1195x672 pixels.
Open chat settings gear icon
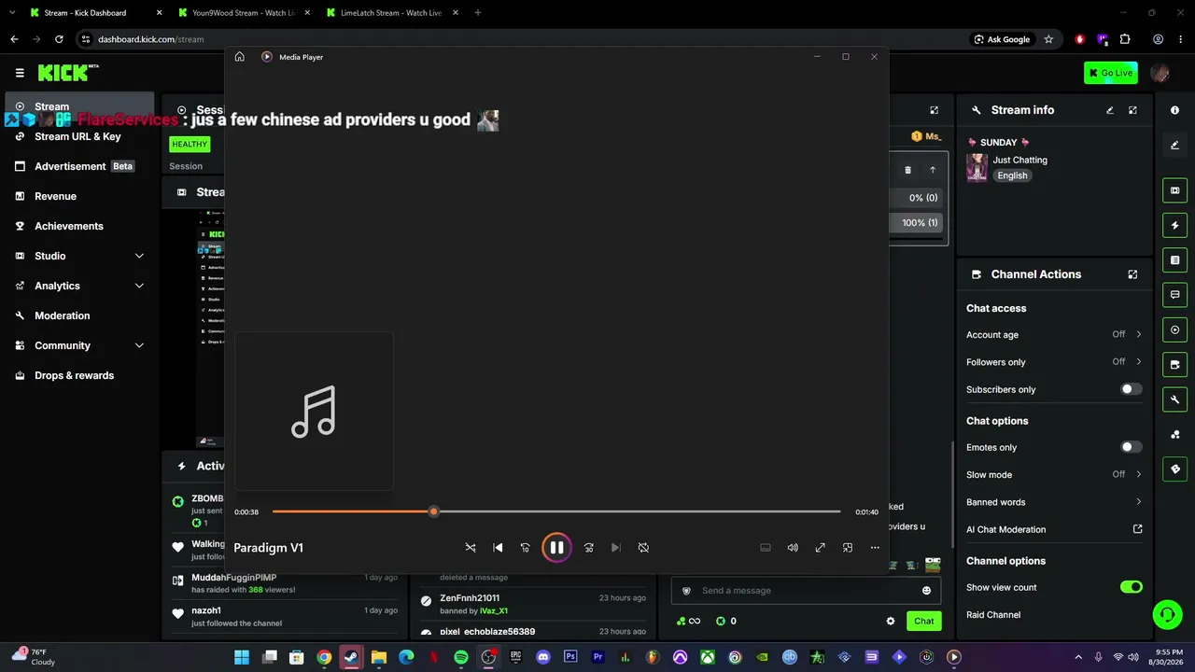point(891,621)
